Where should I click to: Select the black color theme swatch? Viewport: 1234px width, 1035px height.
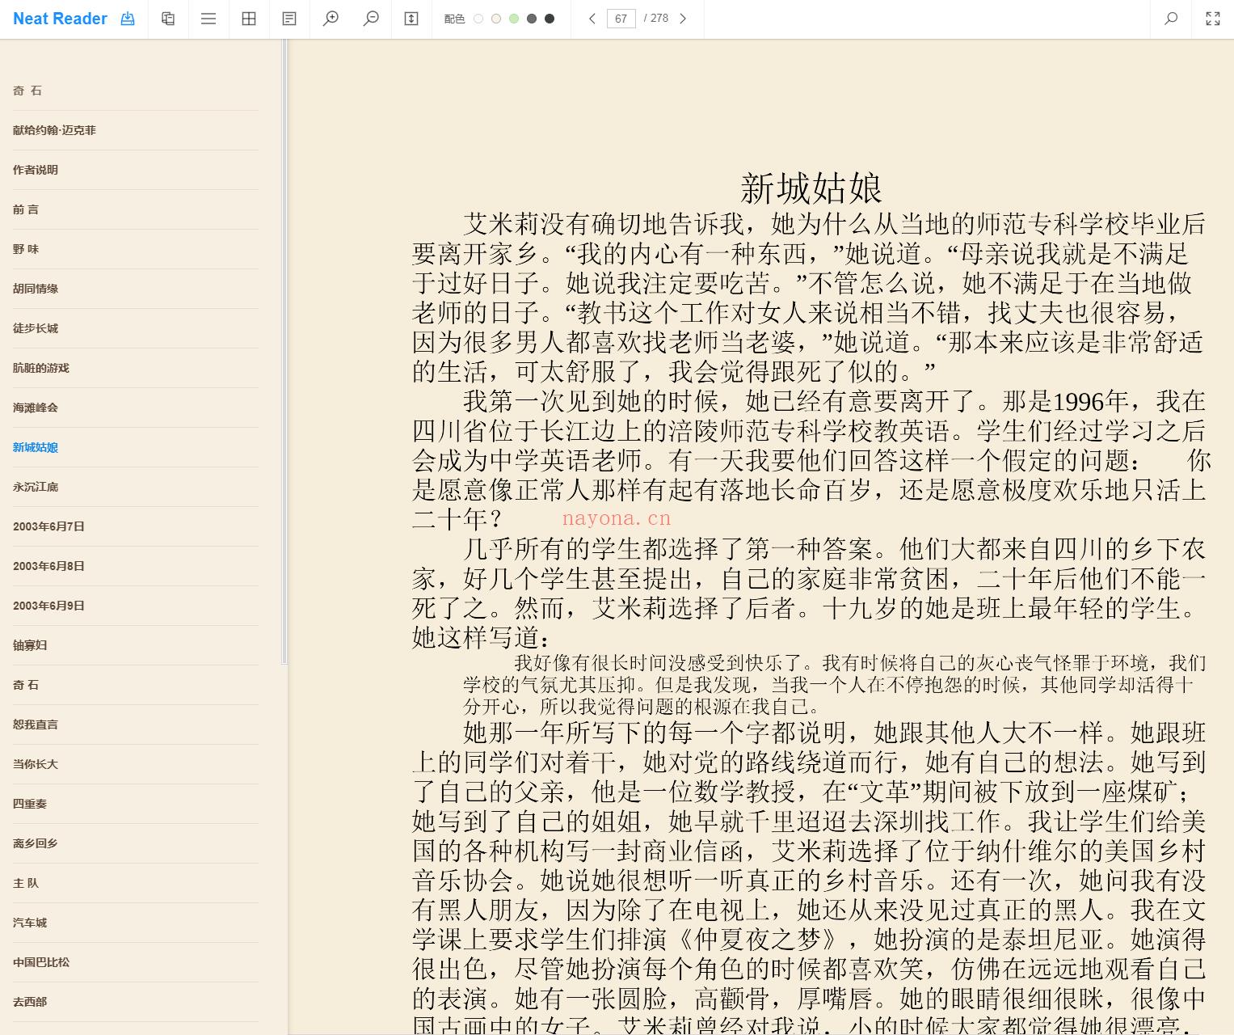click(x=550, y=19)
